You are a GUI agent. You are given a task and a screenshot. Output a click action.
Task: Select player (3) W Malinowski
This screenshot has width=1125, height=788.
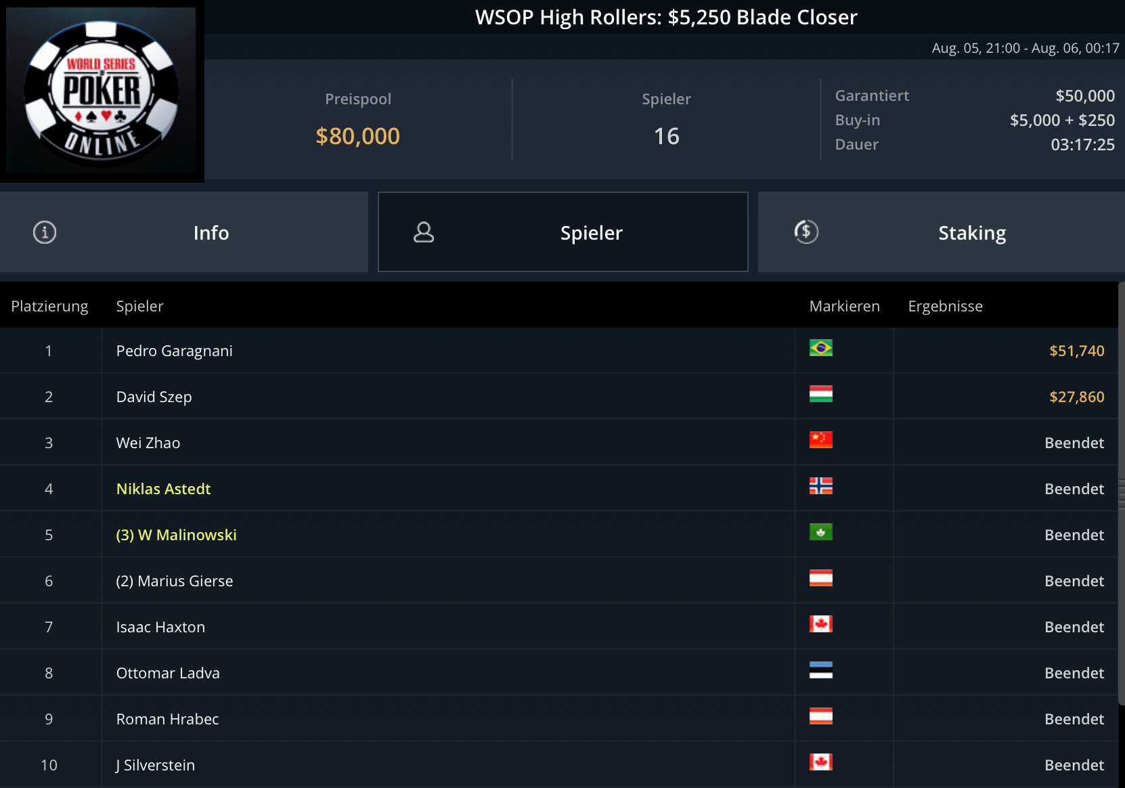point(176,535)
